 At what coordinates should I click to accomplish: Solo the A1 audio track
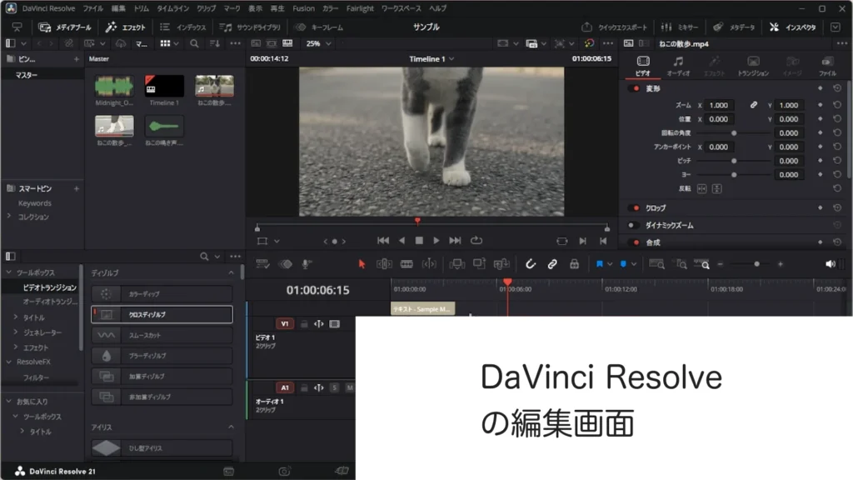coord(335,387)
